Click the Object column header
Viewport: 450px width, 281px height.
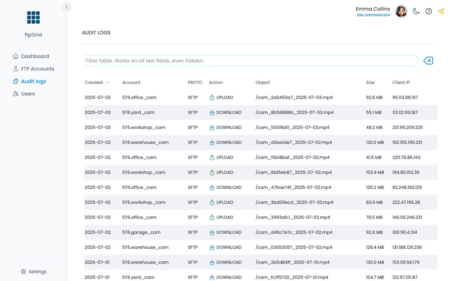(263, 83)
